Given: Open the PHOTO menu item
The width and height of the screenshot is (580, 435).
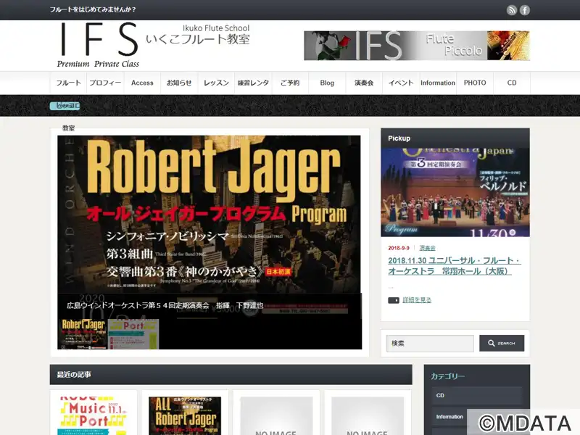Looking at the screenshot, I should click(475, 83).
